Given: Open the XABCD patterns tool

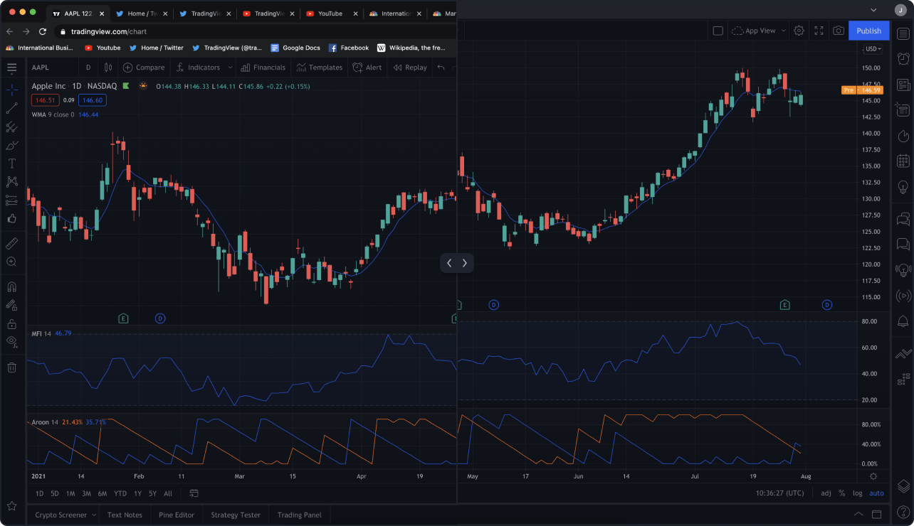Looking at the screenshot, I should point(12,182).
